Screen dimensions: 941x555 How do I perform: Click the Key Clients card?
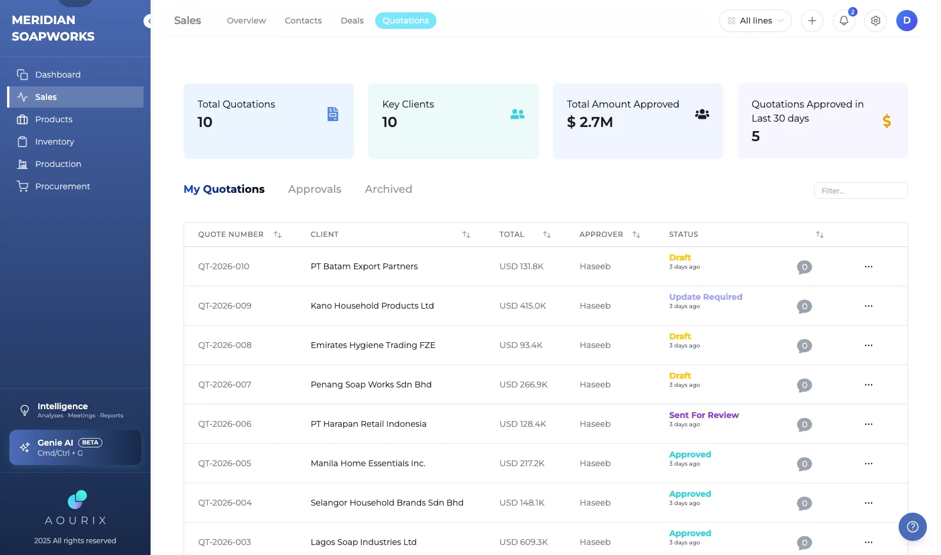[x=453, y=121]
